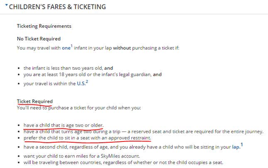Open footnote 2 superscript after U.S.

[x=87, y=82]
